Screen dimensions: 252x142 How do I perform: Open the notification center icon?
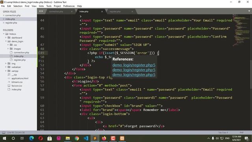(x=246, y=138)
